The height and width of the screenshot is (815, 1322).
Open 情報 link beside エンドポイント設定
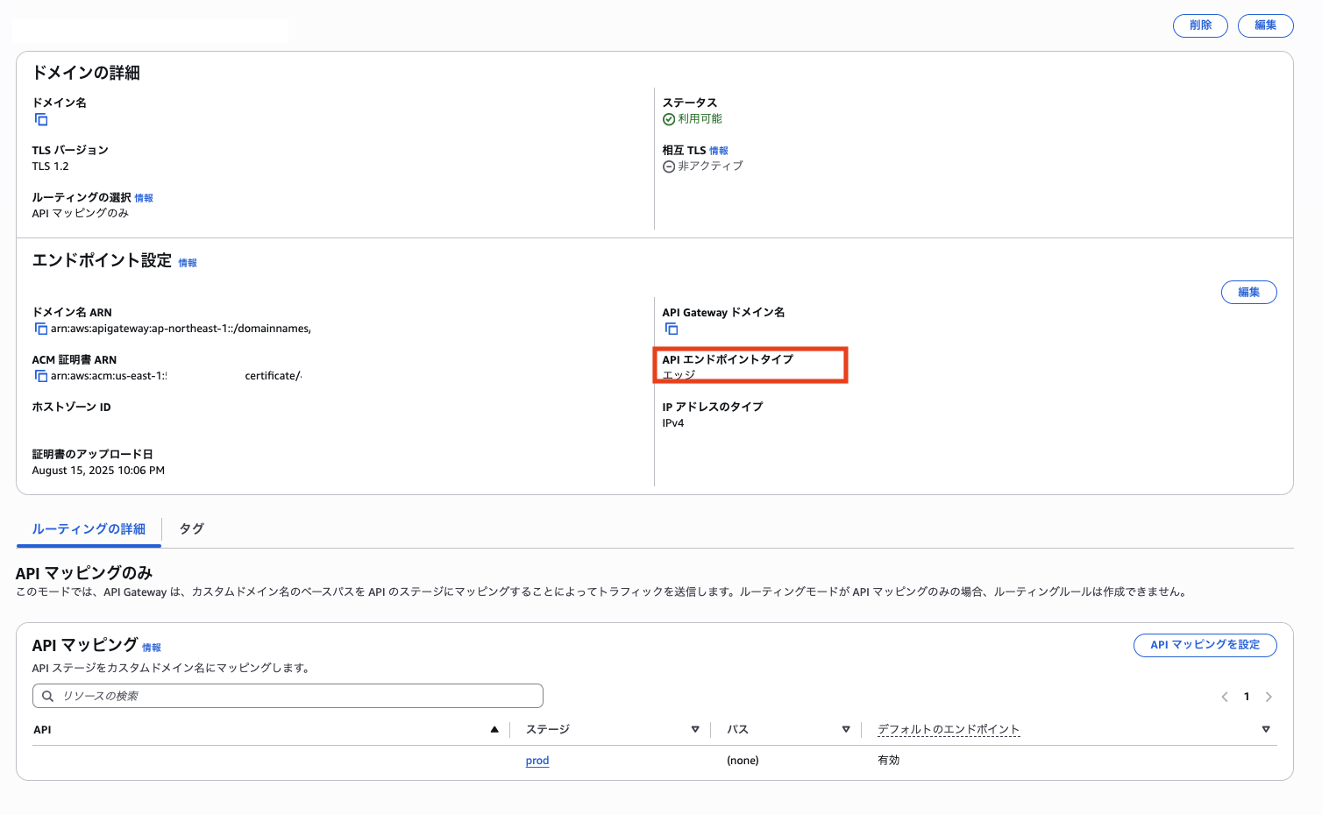point(188,263)
